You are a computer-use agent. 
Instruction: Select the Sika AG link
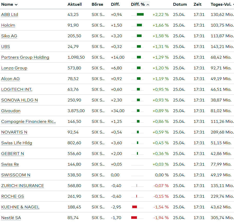[9, 36]
